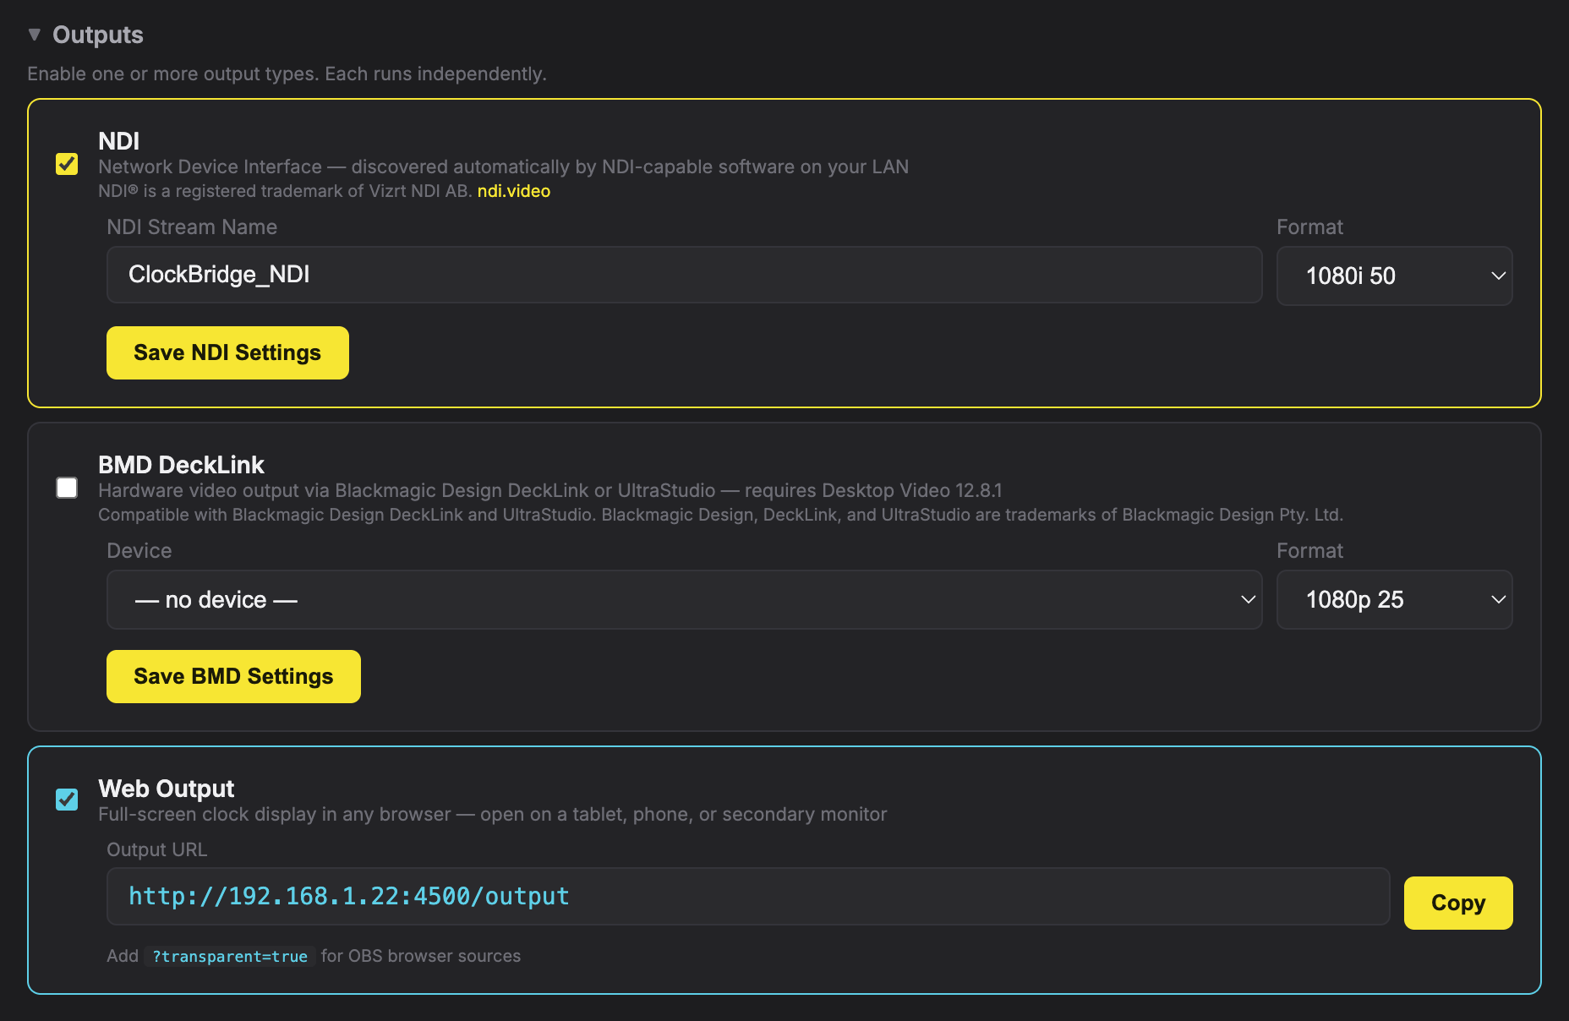Click Save BMD Settings button
Viewport: 1569px width, 1021px height.
[x=233, y=676]
